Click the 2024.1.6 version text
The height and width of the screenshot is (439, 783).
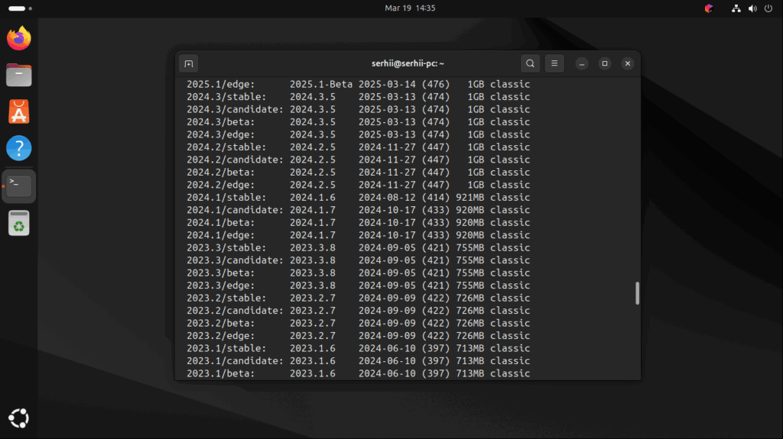pyautogui.click(x=313, y=198)
